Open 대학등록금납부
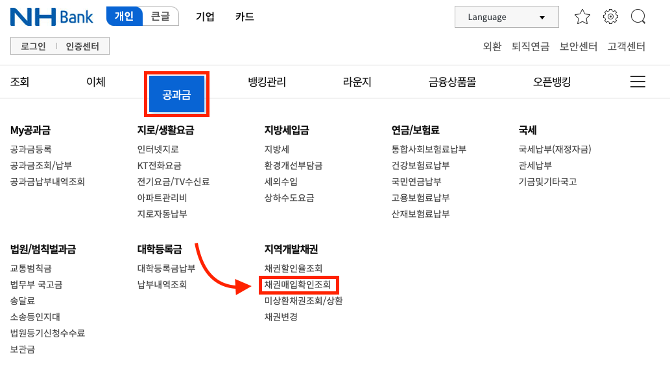Viewport: 670px width, 369px height. (x=166, y=268)
